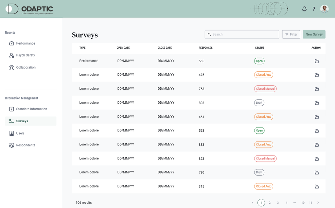
Task: Select page 1 in pagination
Action: tap(261, 203)
